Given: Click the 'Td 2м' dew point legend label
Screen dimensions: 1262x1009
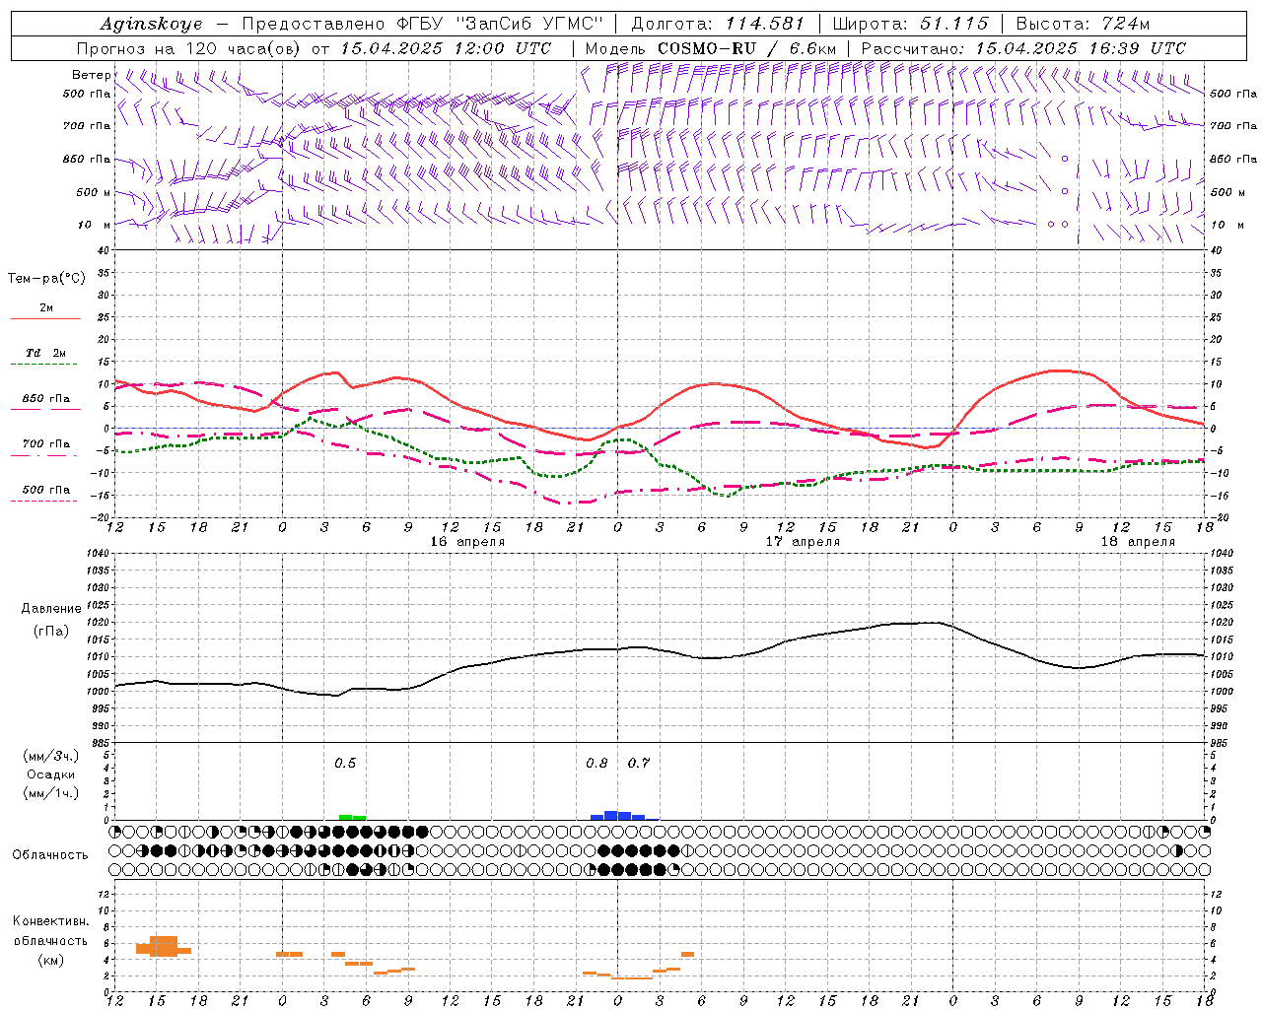Looking at the screenshot, I should point(46,353).
